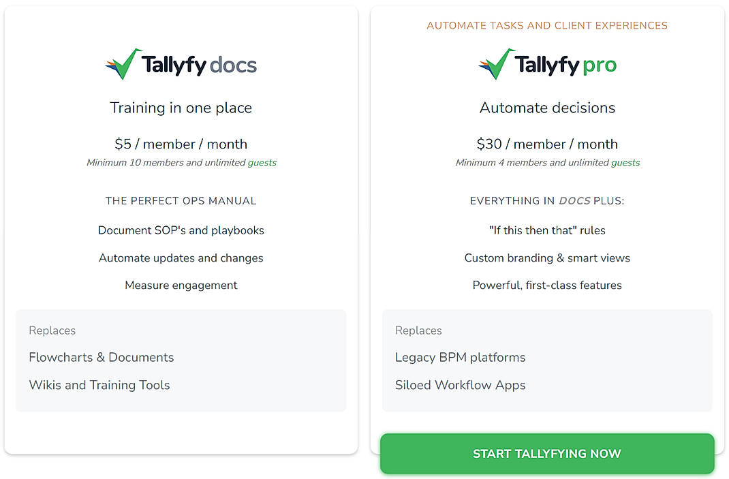Click the Tallyfy docs logo checkmark icon
729x479 pixels.
tap(125, 63)
